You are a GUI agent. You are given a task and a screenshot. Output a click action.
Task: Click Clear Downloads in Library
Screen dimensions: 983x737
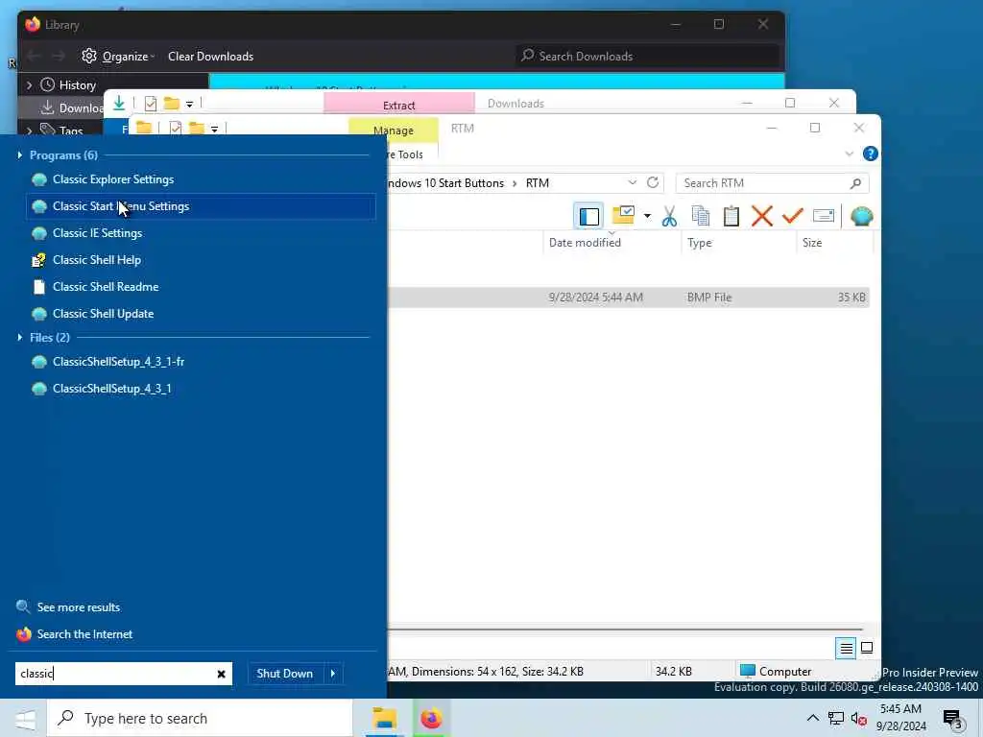pos(210,57)
